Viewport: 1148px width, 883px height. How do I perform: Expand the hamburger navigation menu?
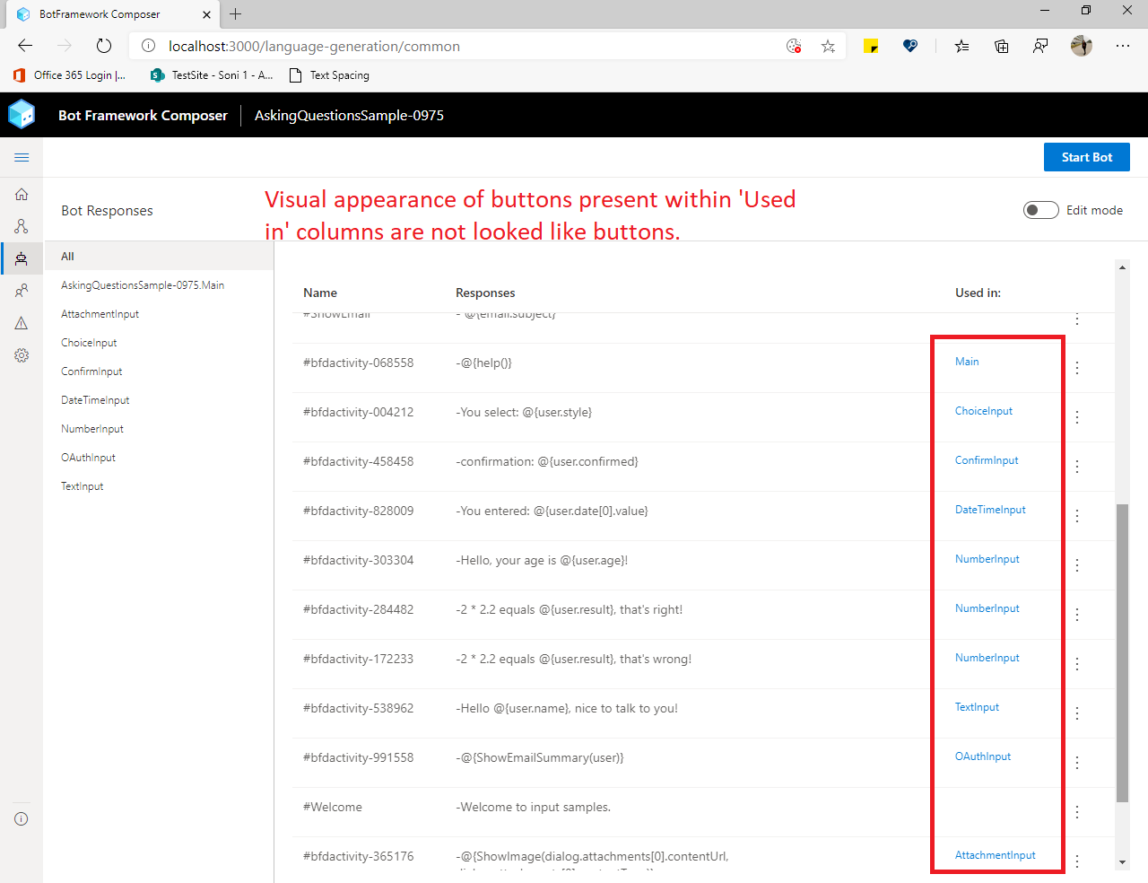[x=22, y=157]
